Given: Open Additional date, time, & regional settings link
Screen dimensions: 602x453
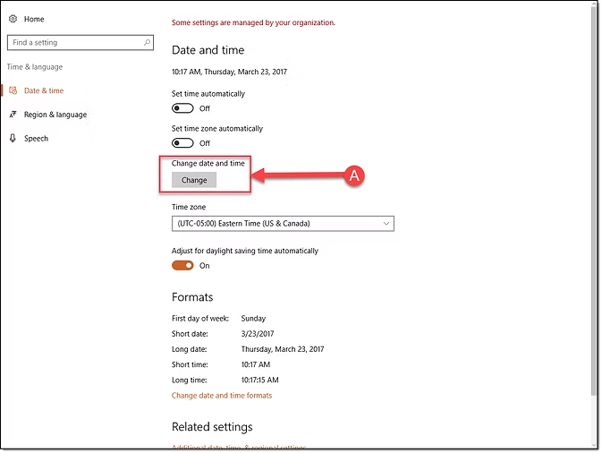Looking at the screenshot, I should tap(239, 447).
